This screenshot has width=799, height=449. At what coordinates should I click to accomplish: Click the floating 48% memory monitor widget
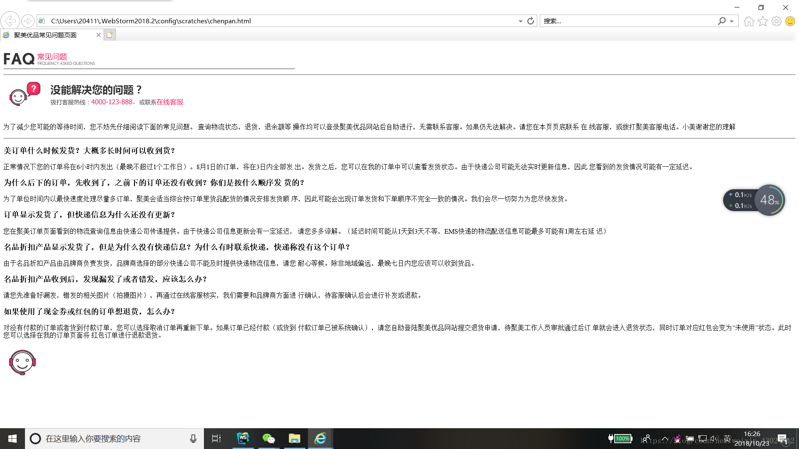click(x=769, y=200)
